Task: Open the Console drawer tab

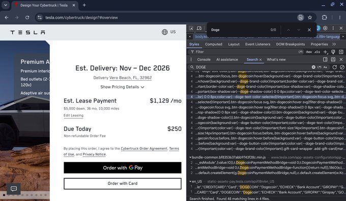Action: 204,59
